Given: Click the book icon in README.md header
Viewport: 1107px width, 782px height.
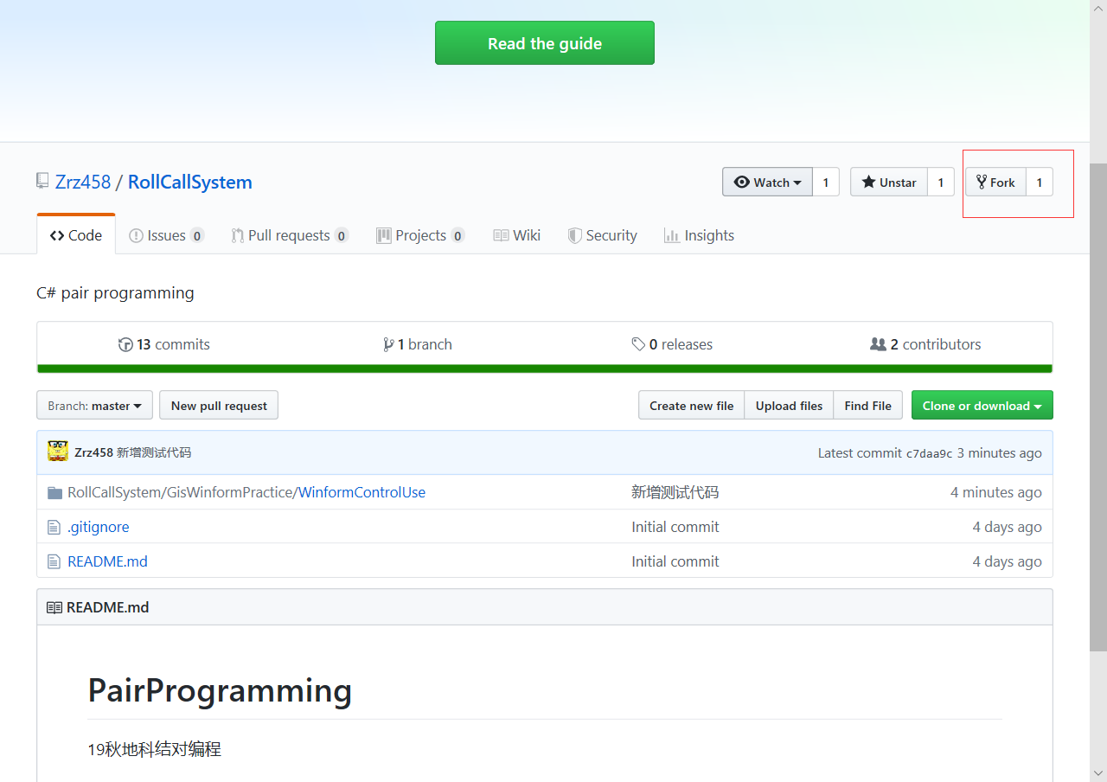Looking at the screenshot, I should (54, 607).
